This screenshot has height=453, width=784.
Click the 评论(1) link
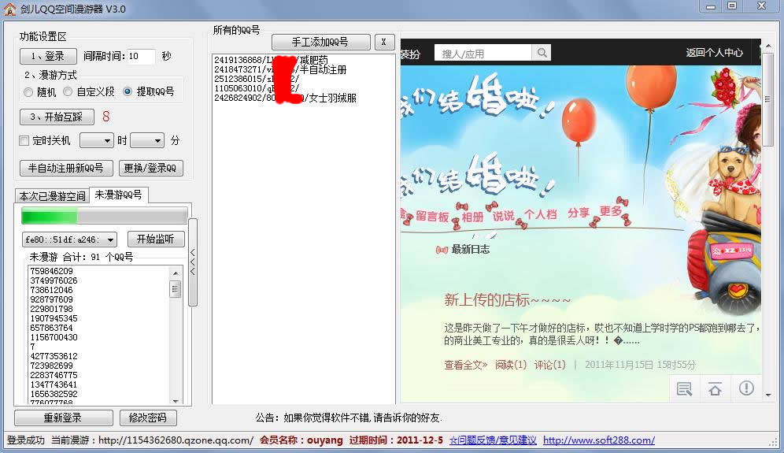pyautogui.click(x=549, y=365)
